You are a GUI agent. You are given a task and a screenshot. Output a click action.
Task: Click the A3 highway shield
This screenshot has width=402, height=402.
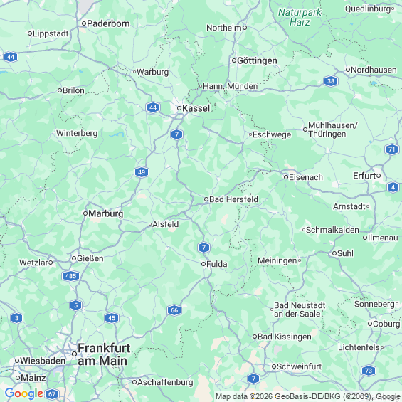[16, 318]
